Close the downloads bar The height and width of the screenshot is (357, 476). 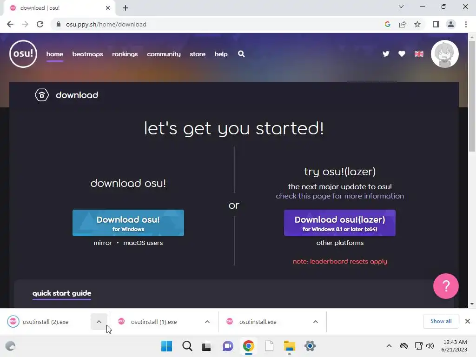468,321
